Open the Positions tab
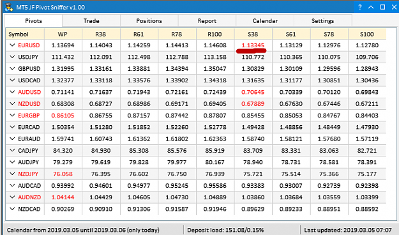The width and height of the screenshot is (399, 235). [x=149, y=20]
